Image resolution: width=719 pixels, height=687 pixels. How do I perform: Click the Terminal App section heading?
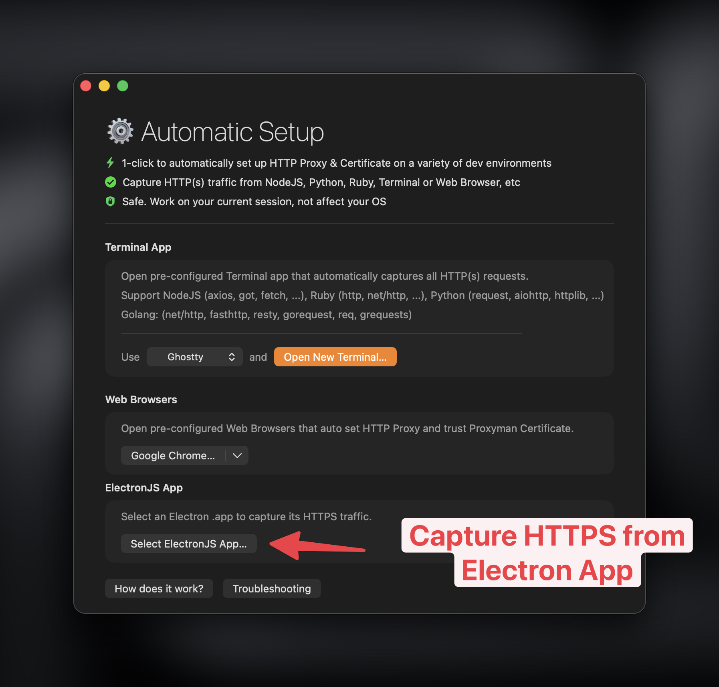tap(138, 247)
